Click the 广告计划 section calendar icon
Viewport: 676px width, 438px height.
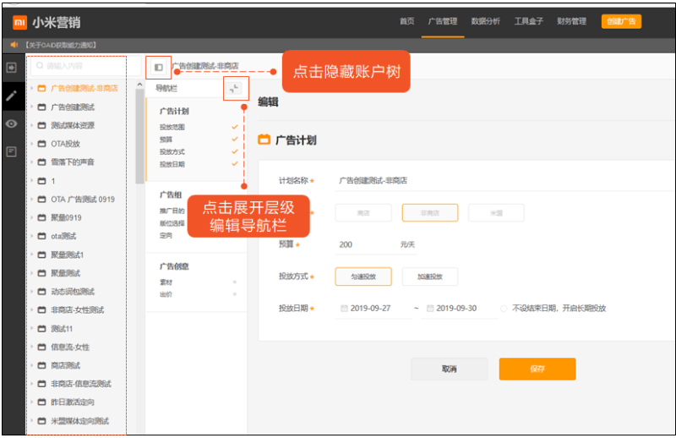[264, 140]
